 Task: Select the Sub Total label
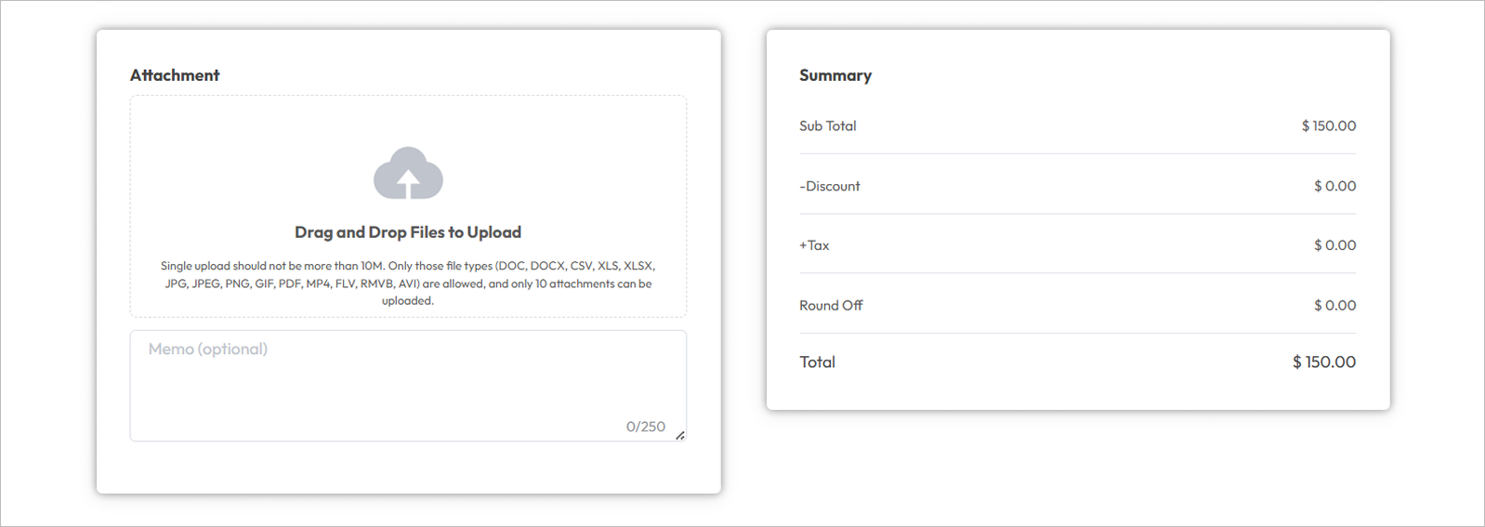(828, 125)
